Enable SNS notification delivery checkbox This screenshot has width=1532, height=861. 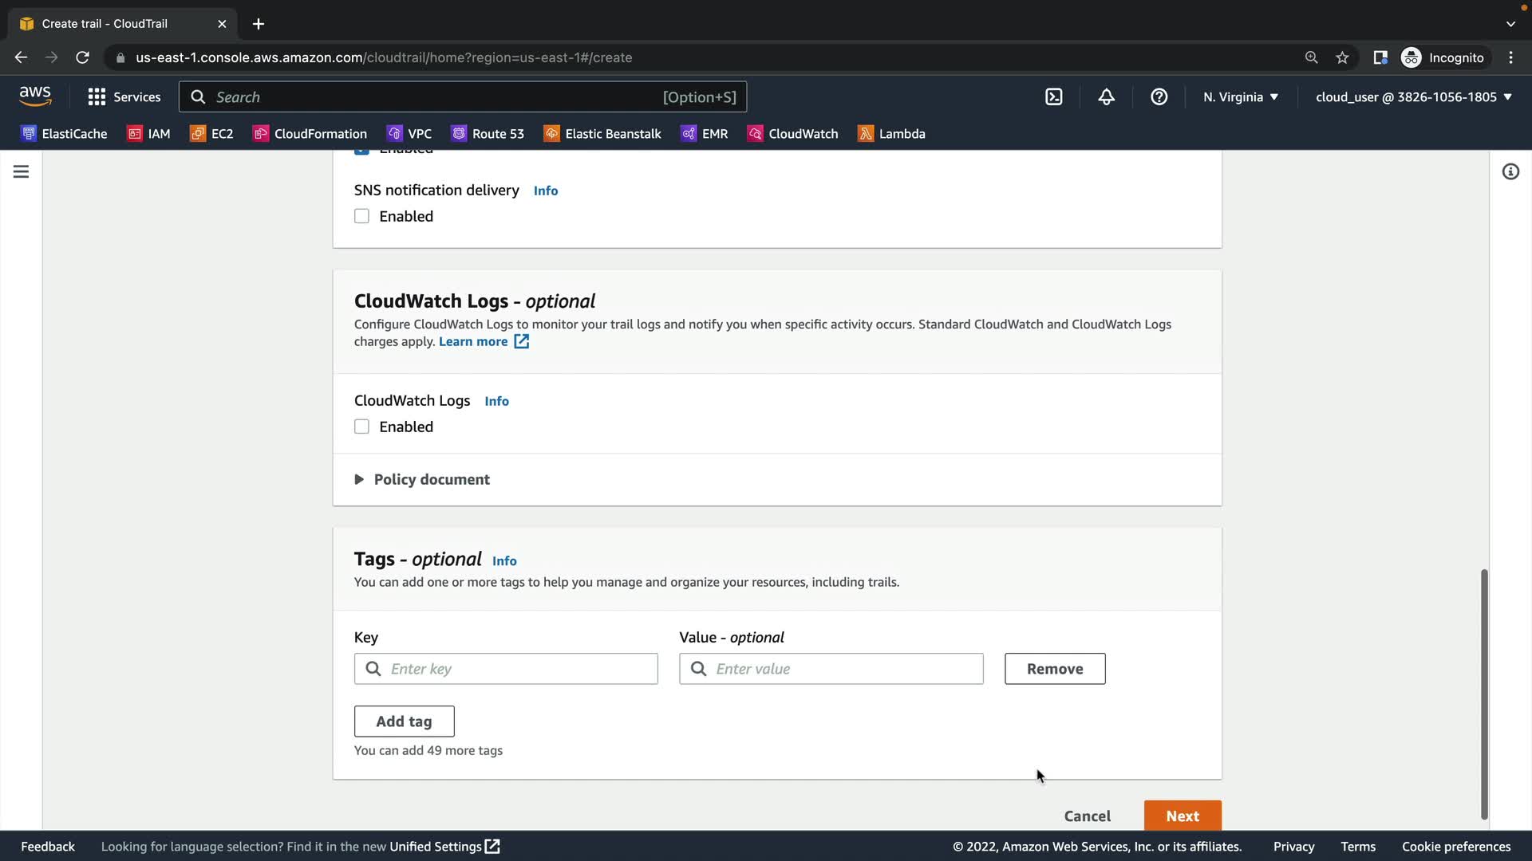361,216
